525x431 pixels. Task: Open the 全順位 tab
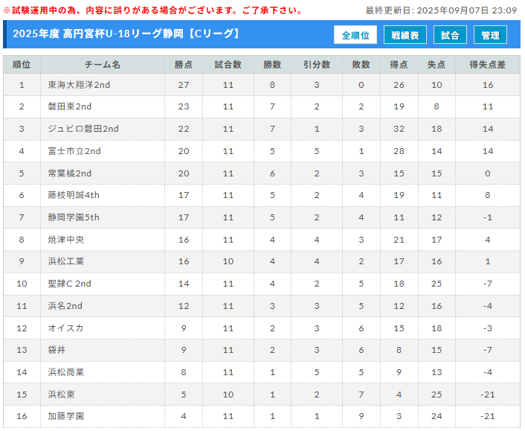[x=355, y=35]
